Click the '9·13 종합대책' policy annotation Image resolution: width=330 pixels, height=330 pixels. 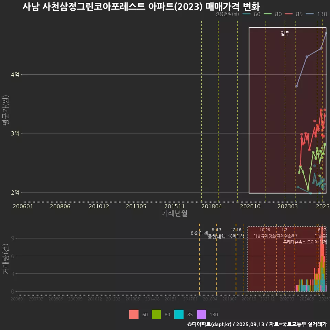click(x=216, y=233)
